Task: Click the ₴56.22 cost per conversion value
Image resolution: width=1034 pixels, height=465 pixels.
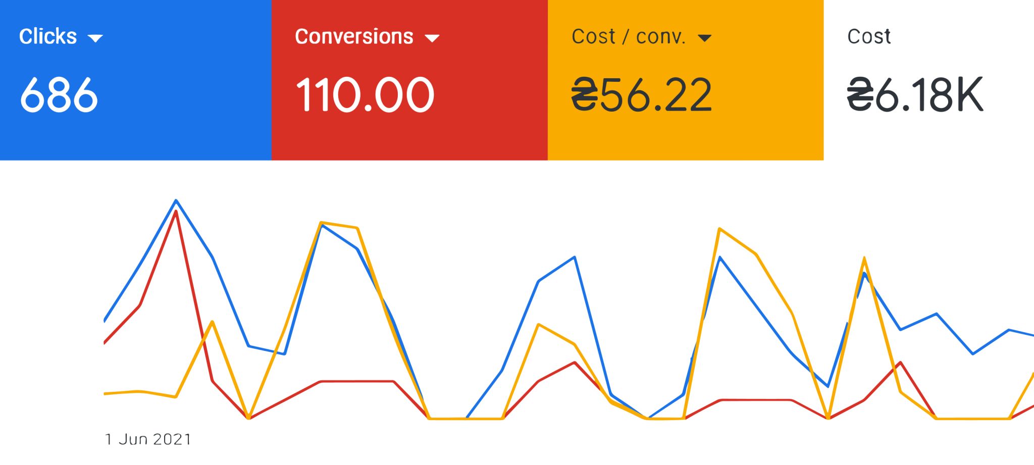Action: 641,95
